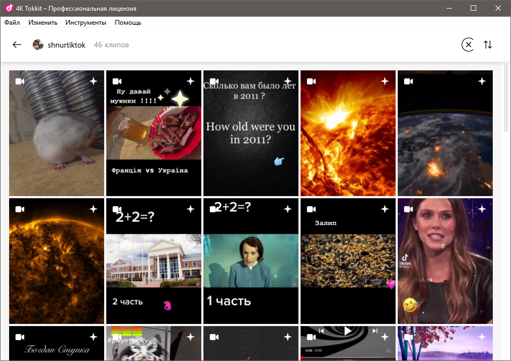Click the video camera icon on 'How old were you' clip
Screen dimensions: 511x361
click(214, 81)
